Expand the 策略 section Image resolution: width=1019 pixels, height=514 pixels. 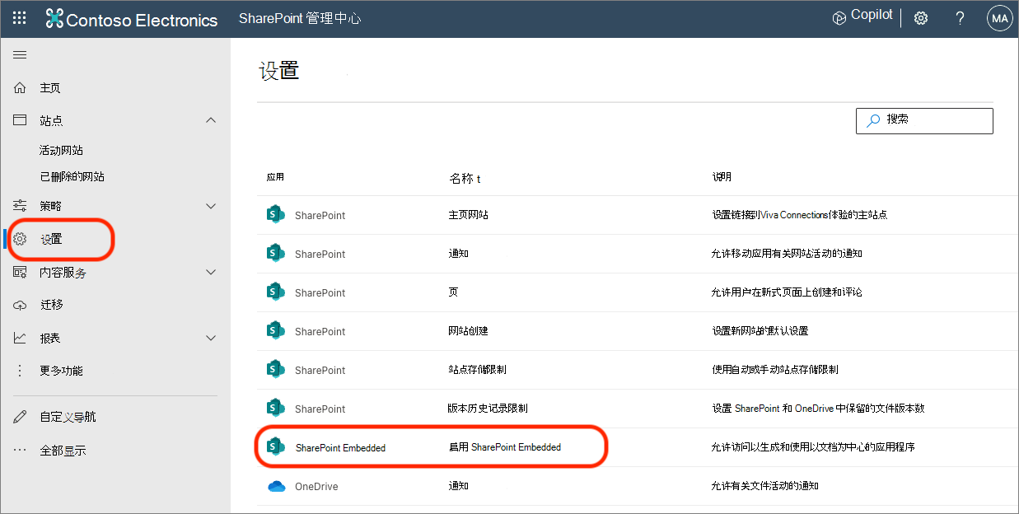[x=211, y=205]
